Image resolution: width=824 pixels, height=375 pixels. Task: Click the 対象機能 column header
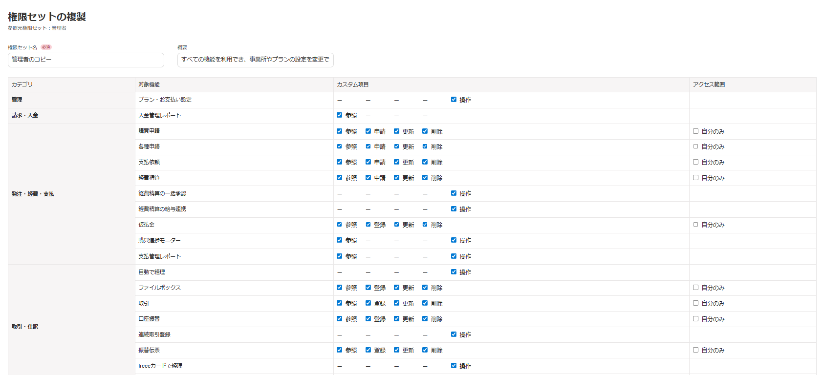(x=234, y=84)
